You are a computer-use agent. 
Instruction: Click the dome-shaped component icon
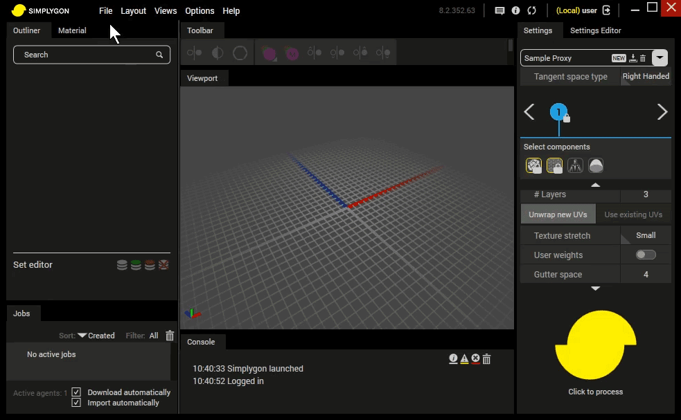pyautogui.click(x=596, y=165)
